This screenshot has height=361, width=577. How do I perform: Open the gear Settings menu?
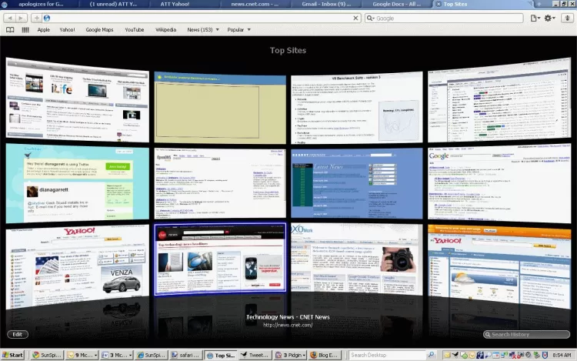click(549, 18)
